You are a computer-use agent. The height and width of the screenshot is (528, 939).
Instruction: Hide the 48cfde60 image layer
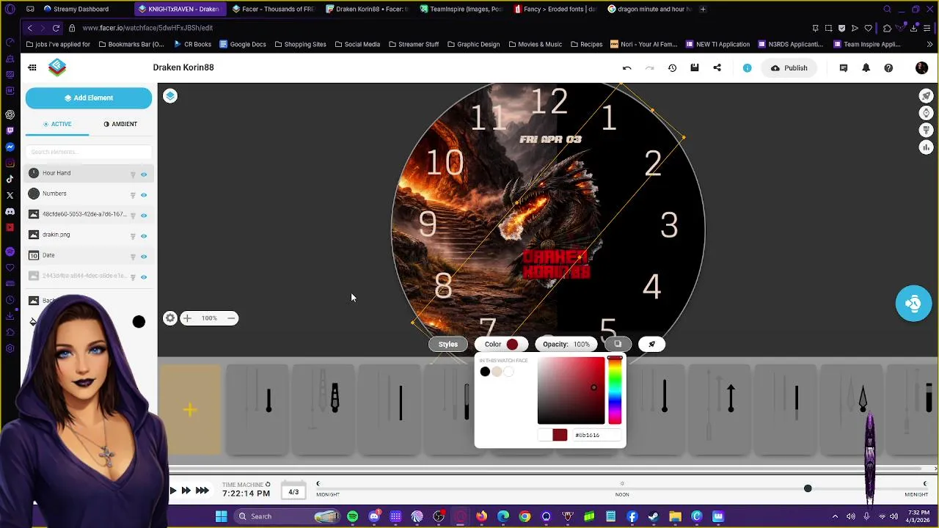(144, 216)
